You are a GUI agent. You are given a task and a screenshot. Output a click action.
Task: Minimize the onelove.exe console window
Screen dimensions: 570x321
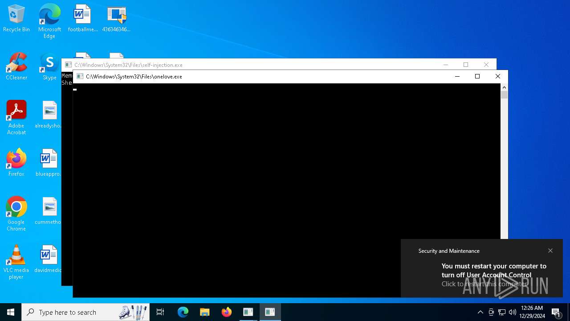click(x=457, y=76)
